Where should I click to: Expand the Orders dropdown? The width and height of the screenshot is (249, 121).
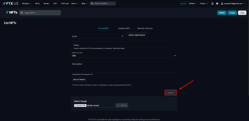click(204, 3)
